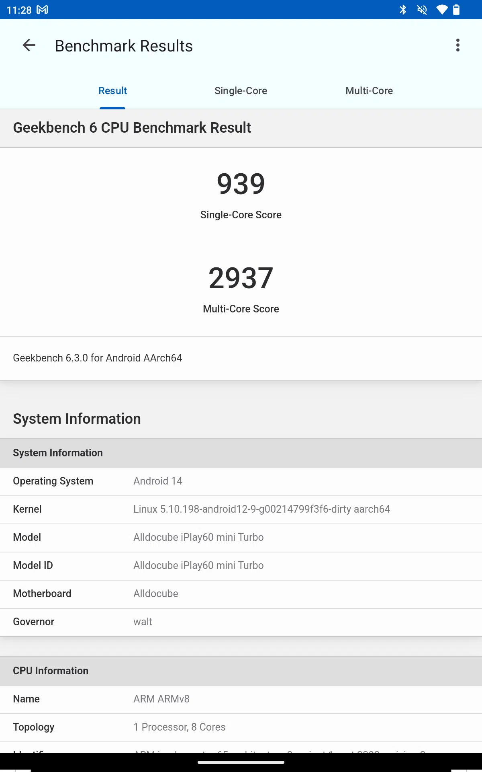This screenshot has height=772, width=482.
Task: Tap the Geekbench 6.3.0 version text
Action: pyautogui.click(x=98, y=358)
